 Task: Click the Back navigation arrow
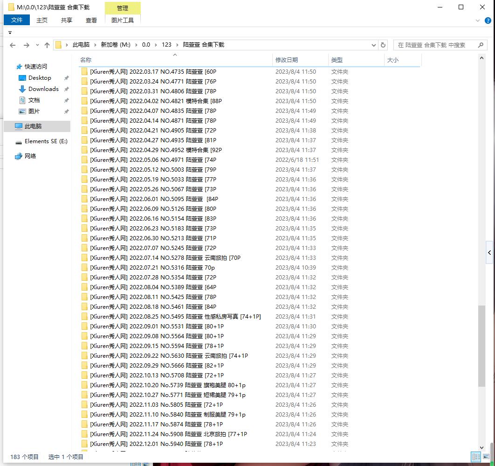[13, 45]
